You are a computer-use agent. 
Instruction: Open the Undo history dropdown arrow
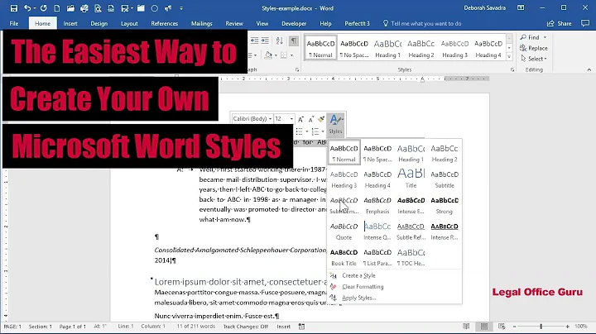34,8
